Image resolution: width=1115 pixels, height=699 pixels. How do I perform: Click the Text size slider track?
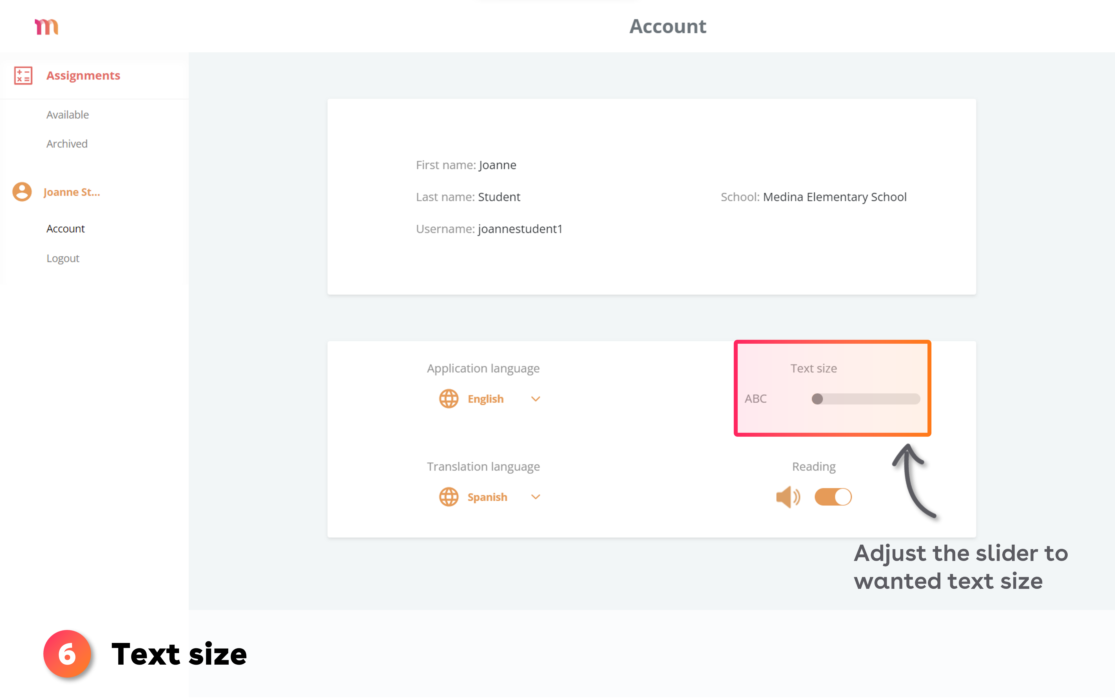tap(873, 398)
